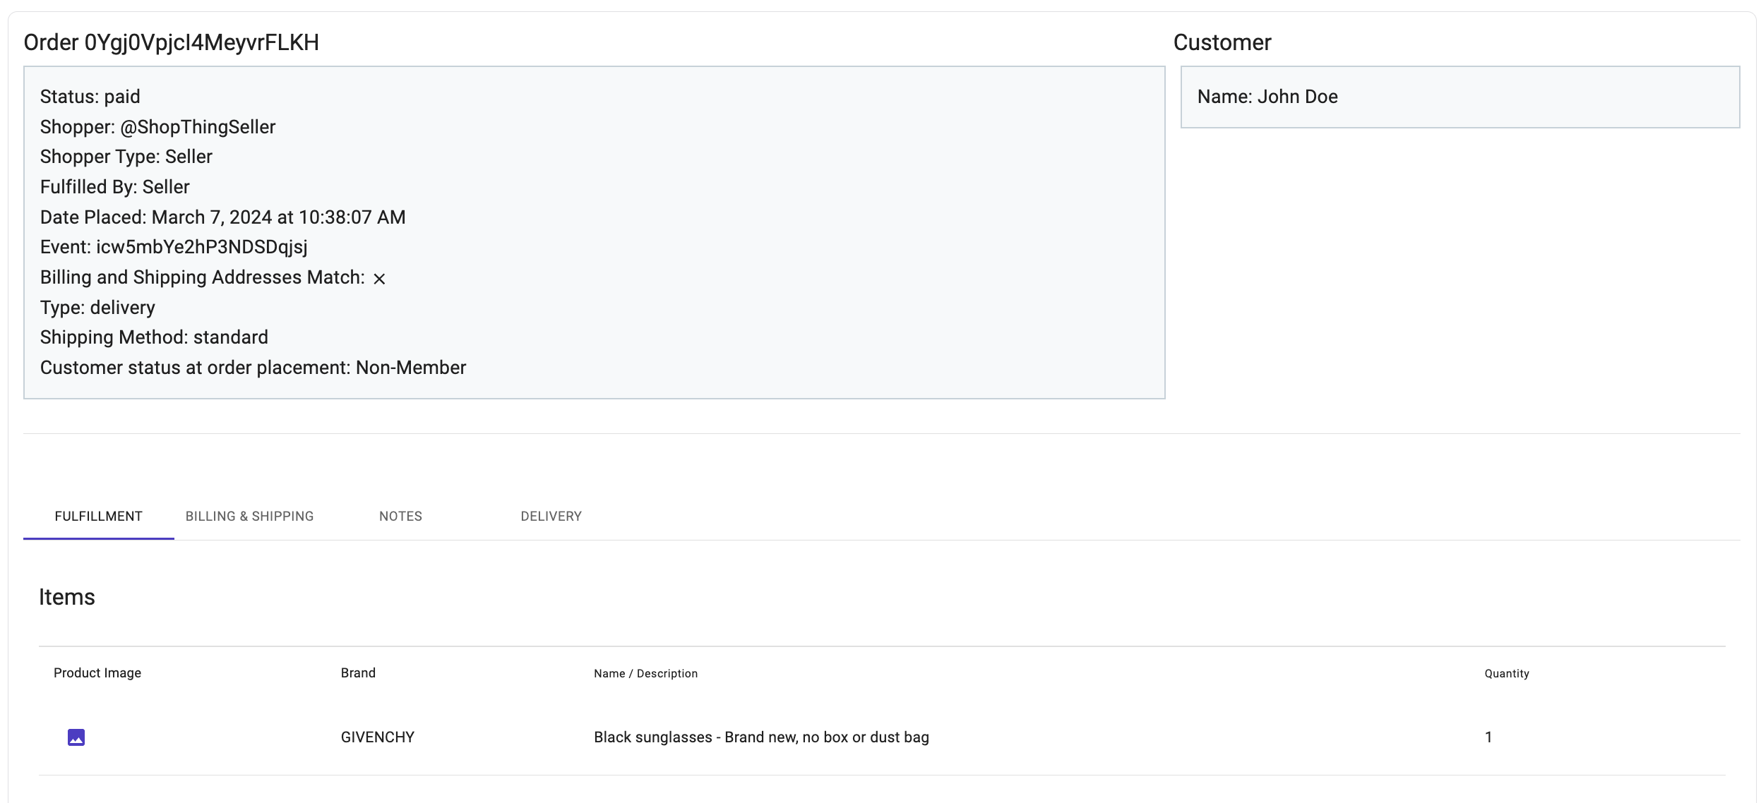
Task: Click the quantity value 1
Action: coord(1488,737)
